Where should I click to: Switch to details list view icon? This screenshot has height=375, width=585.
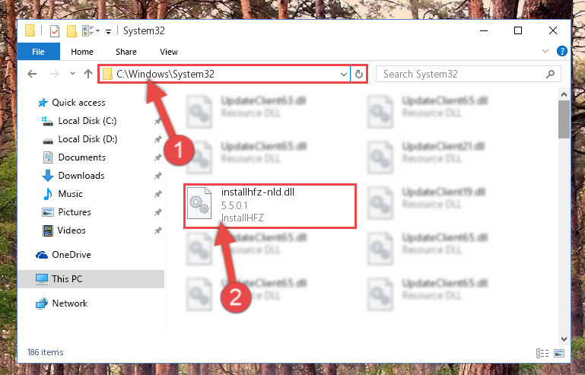[542, 353]
